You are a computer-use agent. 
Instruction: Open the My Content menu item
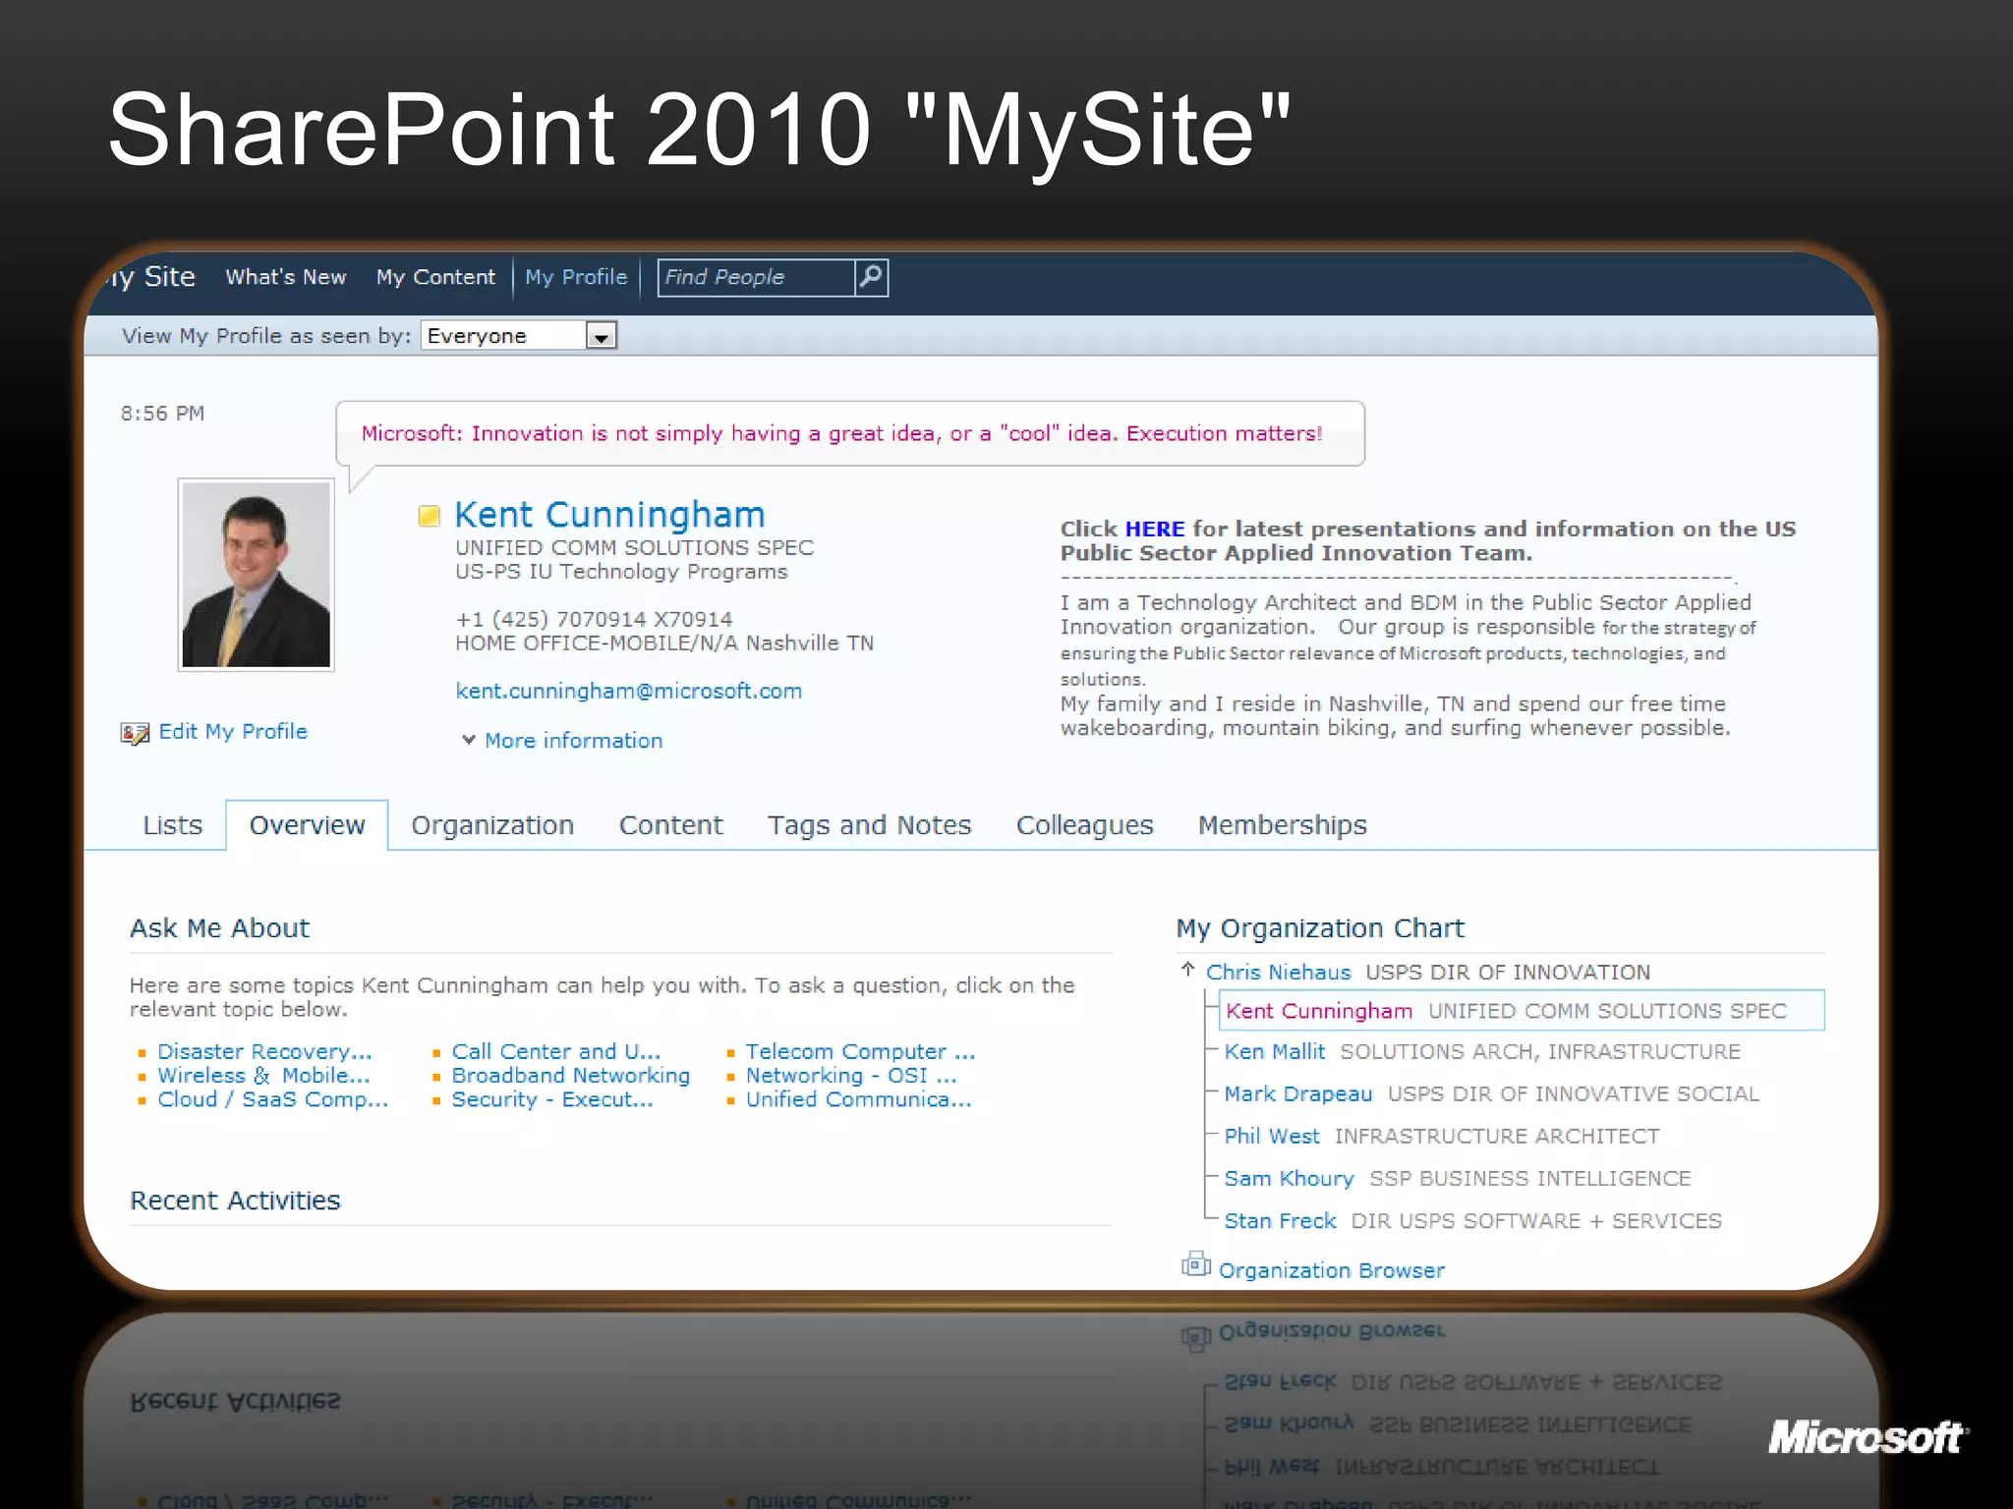coord(435,277)
